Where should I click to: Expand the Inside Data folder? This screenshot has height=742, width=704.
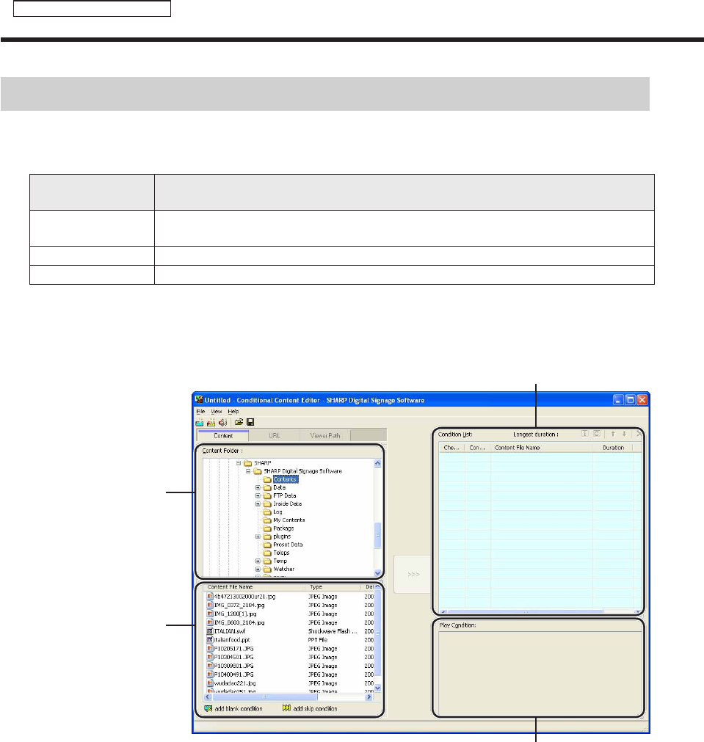pos(258,504)
